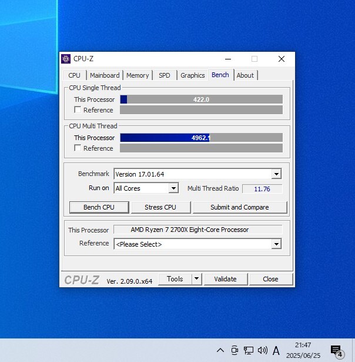The image size is (355, 362).
Task: Click the Stress CPU button
Action: pos(160,207)
